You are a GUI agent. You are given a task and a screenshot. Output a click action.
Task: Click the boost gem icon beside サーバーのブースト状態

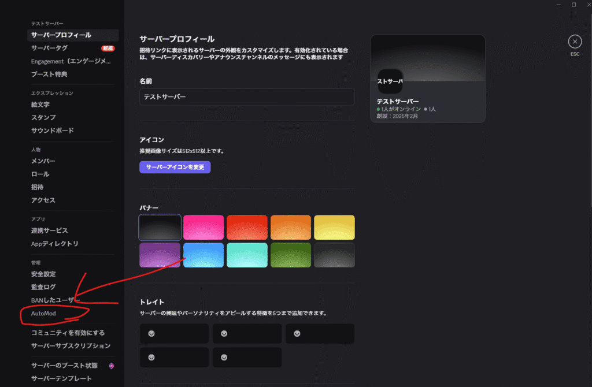click(x=110, y=366)
